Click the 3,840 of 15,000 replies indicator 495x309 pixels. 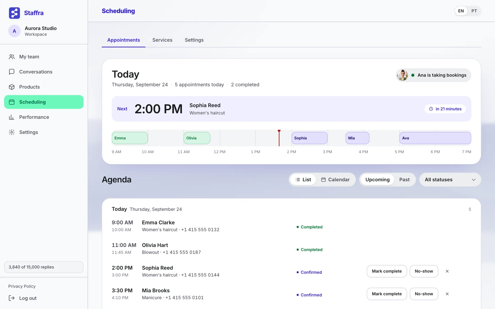coord(44,267)
